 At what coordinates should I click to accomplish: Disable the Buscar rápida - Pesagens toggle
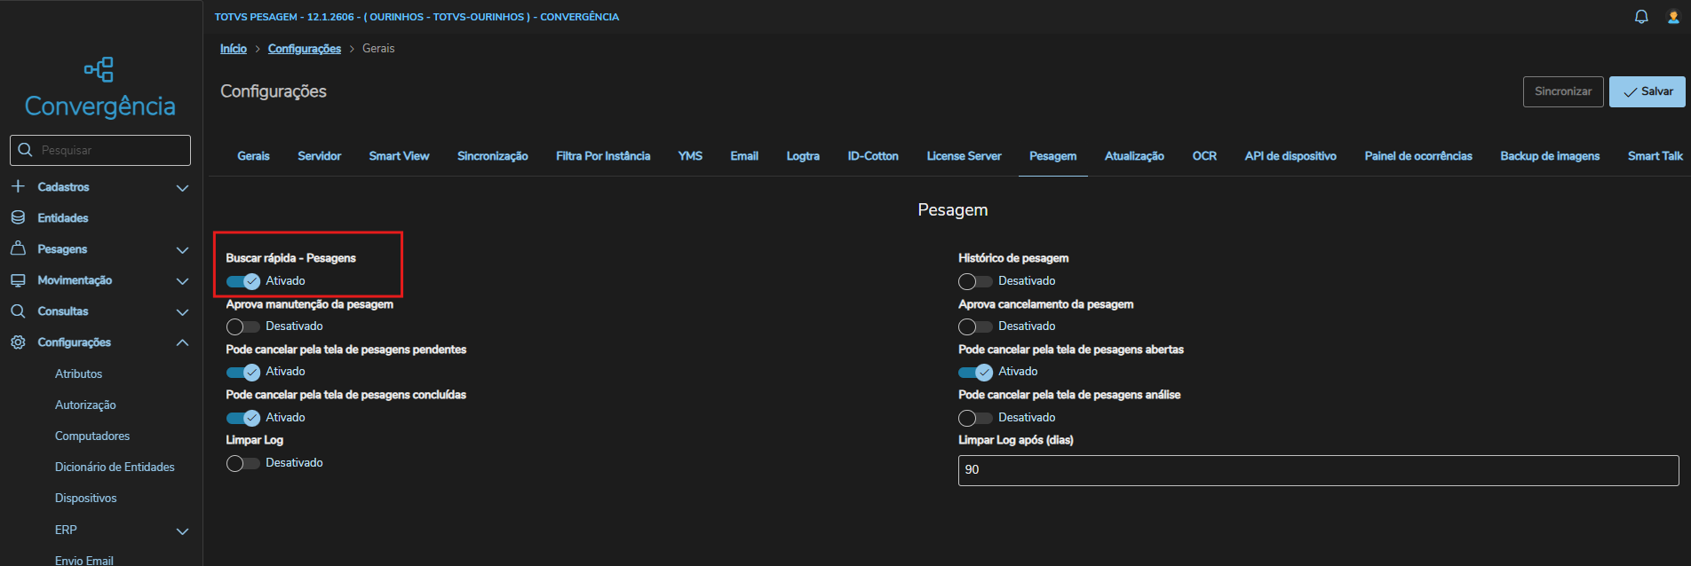click(242, 281)
